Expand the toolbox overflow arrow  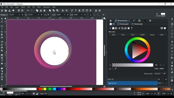pos(2,85)
